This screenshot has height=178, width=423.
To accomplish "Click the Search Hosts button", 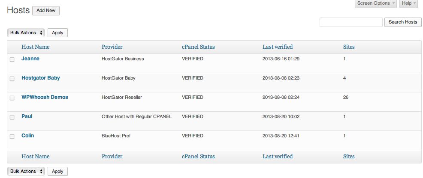I will (x=403, y=22).
